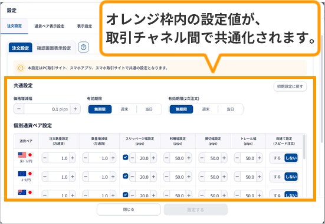325x224 pixels.
Task: Select 無期限 for 有効期限(2次注文)
Action: click(x=181, y=109)
